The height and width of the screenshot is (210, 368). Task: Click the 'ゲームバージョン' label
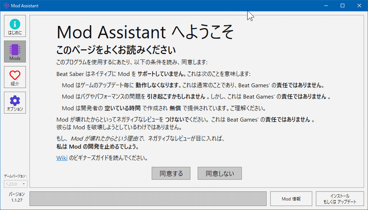point(16,176)
